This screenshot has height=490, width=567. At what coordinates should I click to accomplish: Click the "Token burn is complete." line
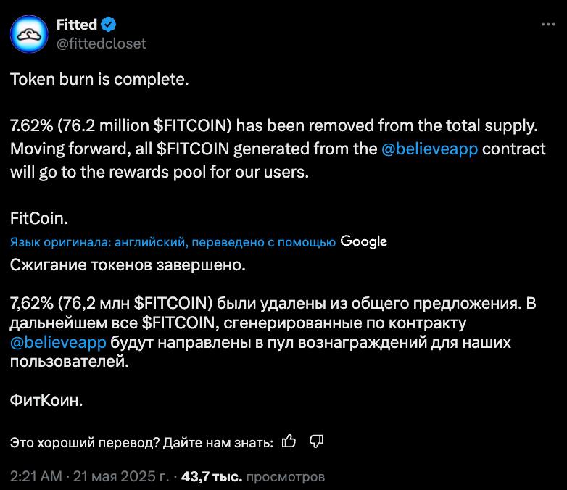[x=99, y=79]
